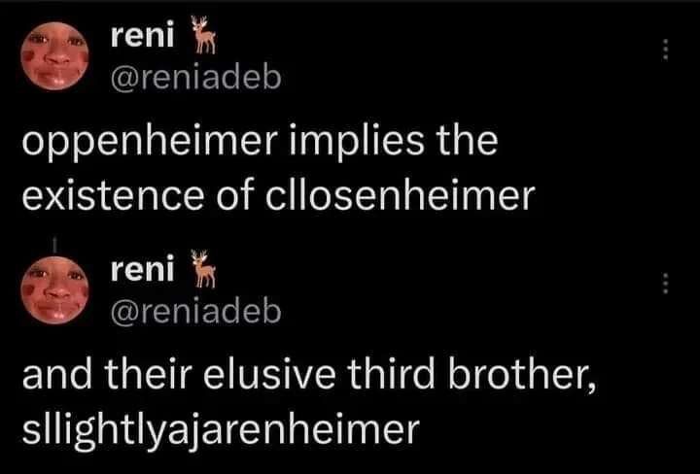Click the deer emoji beside the second reni name

(203, 268)
